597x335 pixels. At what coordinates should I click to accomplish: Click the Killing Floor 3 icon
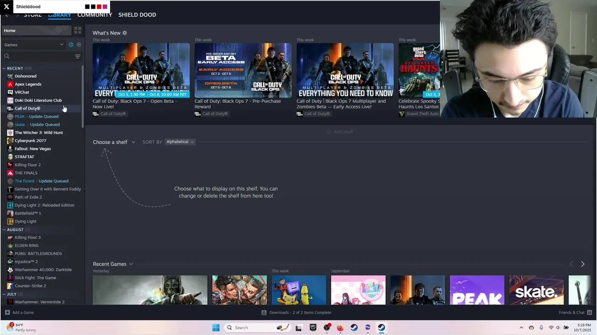pyautogui.click(x=10, y=237)
